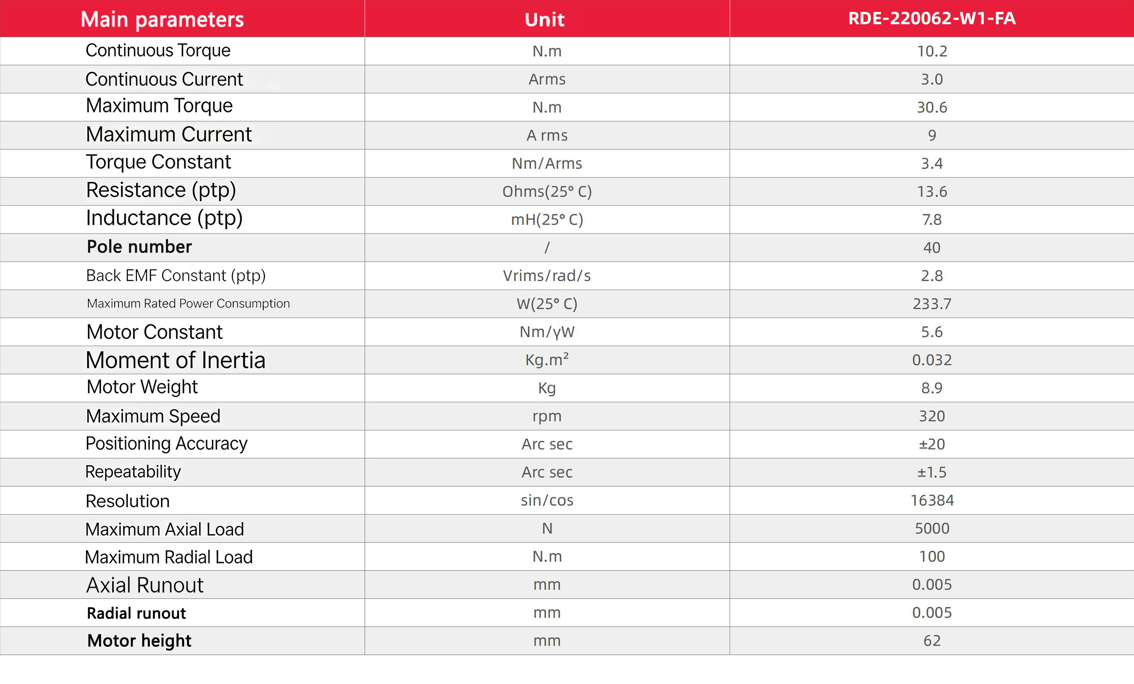Screen dimensions: 1134x684
Task: Select Maximum Rated Power Consumption value 233.7
Action: tap(932, 304)
